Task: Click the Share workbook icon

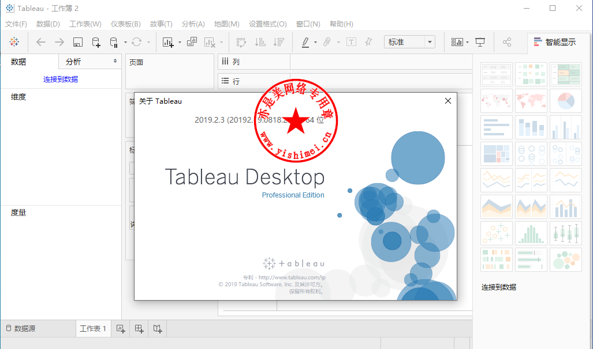Action: click(x=507, y=42)
